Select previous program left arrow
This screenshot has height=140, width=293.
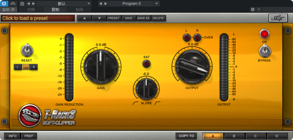(x=100, y=3)
